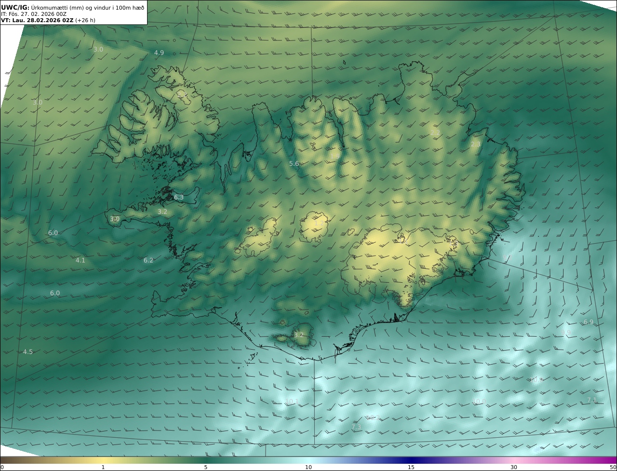Click the 7.1 value at the southeast edge

click(x=592, y=400)
